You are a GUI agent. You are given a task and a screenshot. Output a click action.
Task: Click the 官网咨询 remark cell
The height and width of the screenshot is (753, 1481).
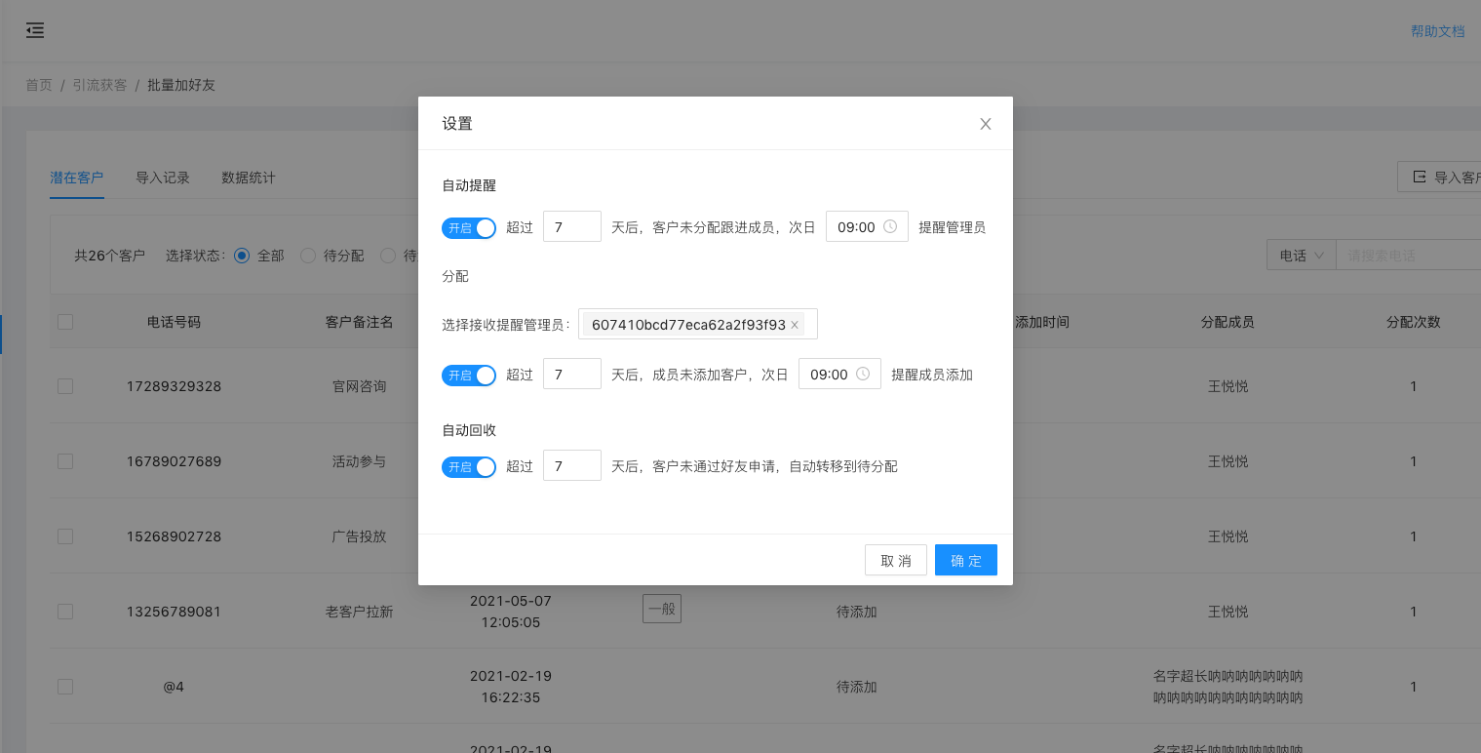pyautogui.click(x=359, y=386)
